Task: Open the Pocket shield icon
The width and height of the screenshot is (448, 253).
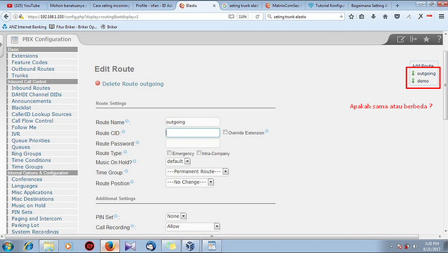Action: pyautogui.click(x=397, y=17)
